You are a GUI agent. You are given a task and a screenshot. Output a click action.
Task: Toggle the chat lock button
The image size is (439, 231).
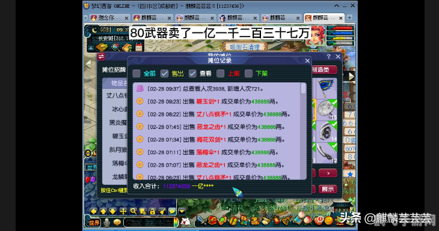152,211
